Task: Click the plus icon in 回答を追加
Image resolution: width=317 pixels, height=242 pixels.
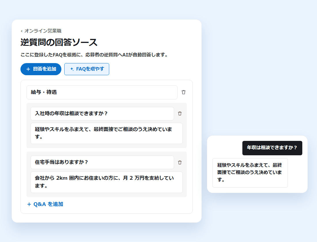Action: 28,69
